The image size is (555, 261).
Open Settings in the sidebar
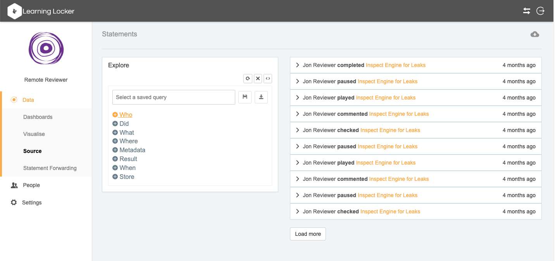pyautogui.click(x=31, y=203)
